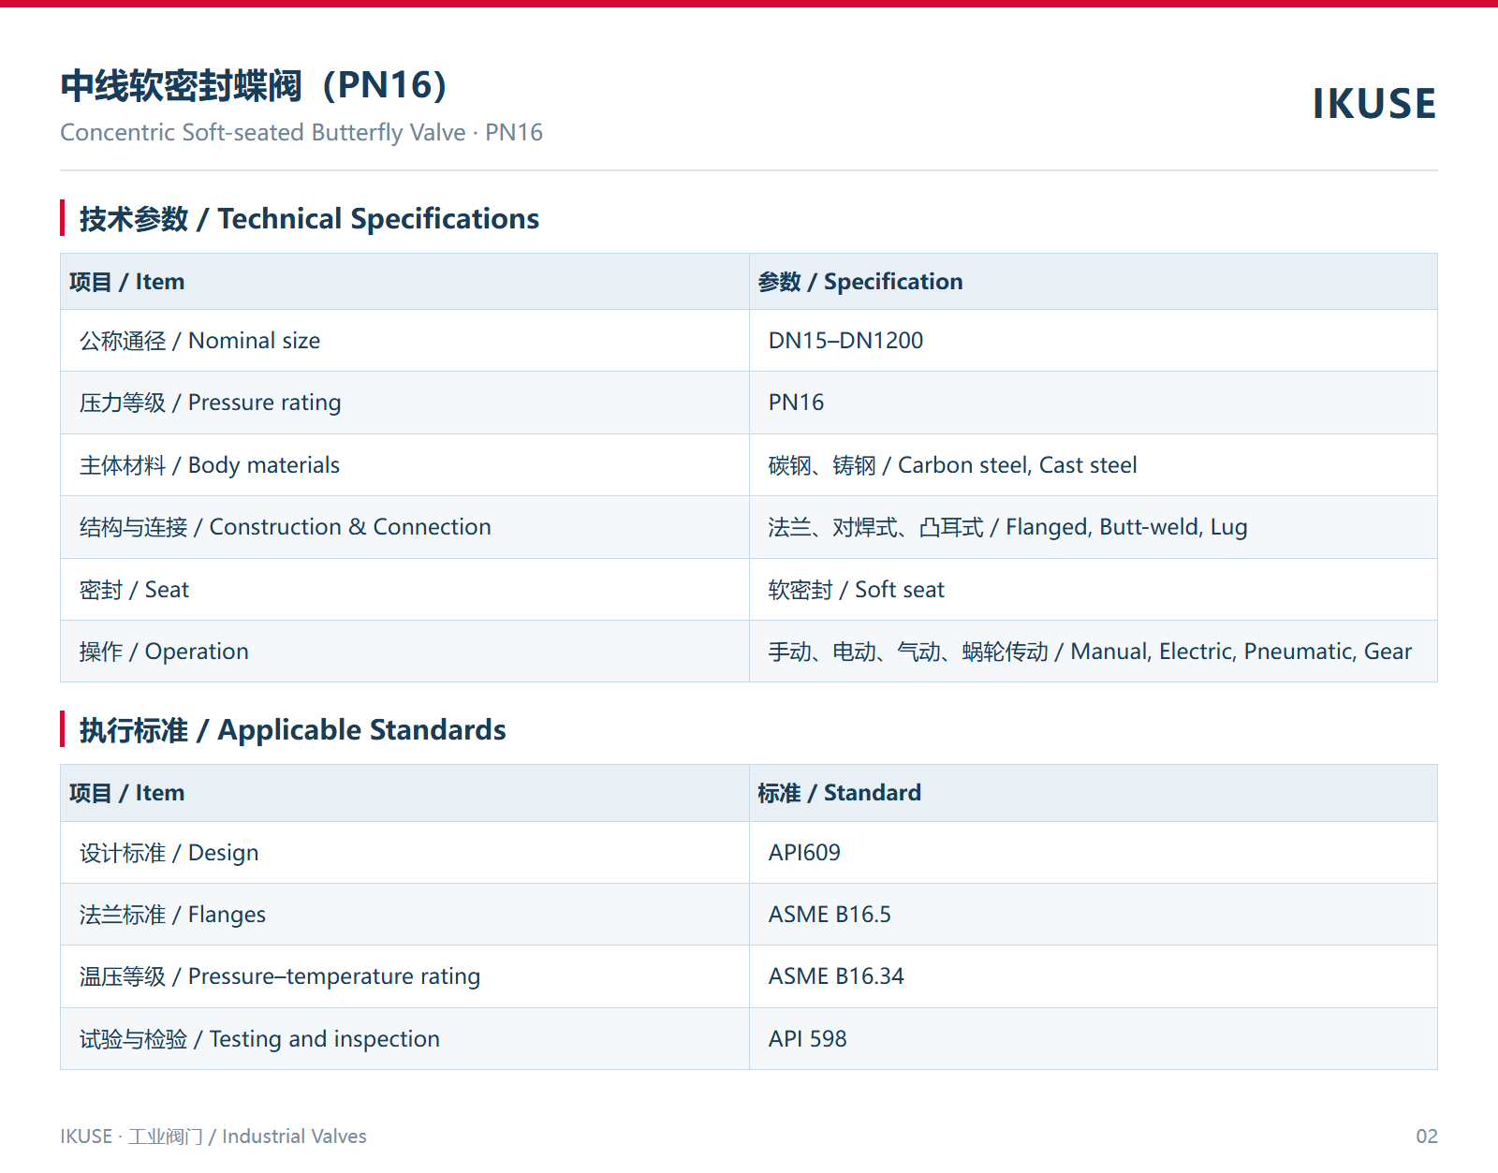1498x1173 pixels.
Task: Select the 密封 / Seat row label
Action: [x=134, y=590]
